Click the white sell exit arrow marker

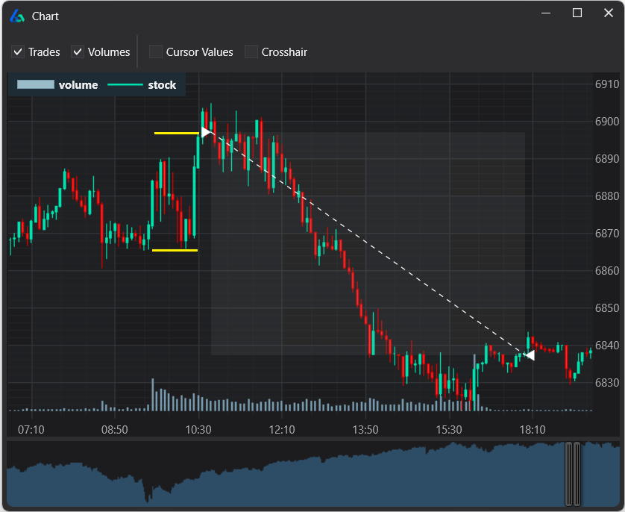tap(531, 355)
